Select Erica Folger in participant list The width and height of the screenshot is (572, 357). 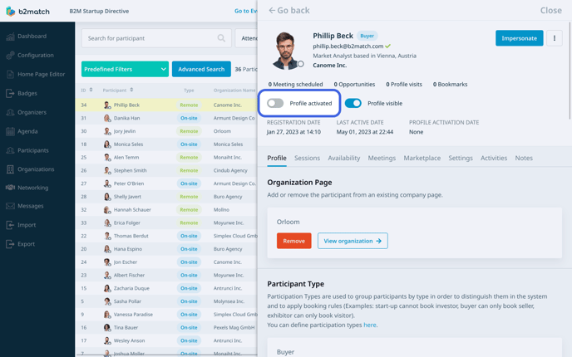(126, 223)
